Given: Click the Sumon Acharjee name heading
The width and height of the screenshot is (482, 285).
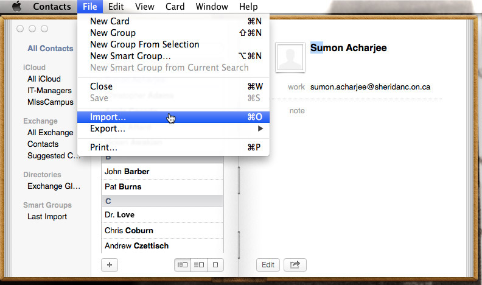Looking at the screenshot, I should click(x=348, y=48).
